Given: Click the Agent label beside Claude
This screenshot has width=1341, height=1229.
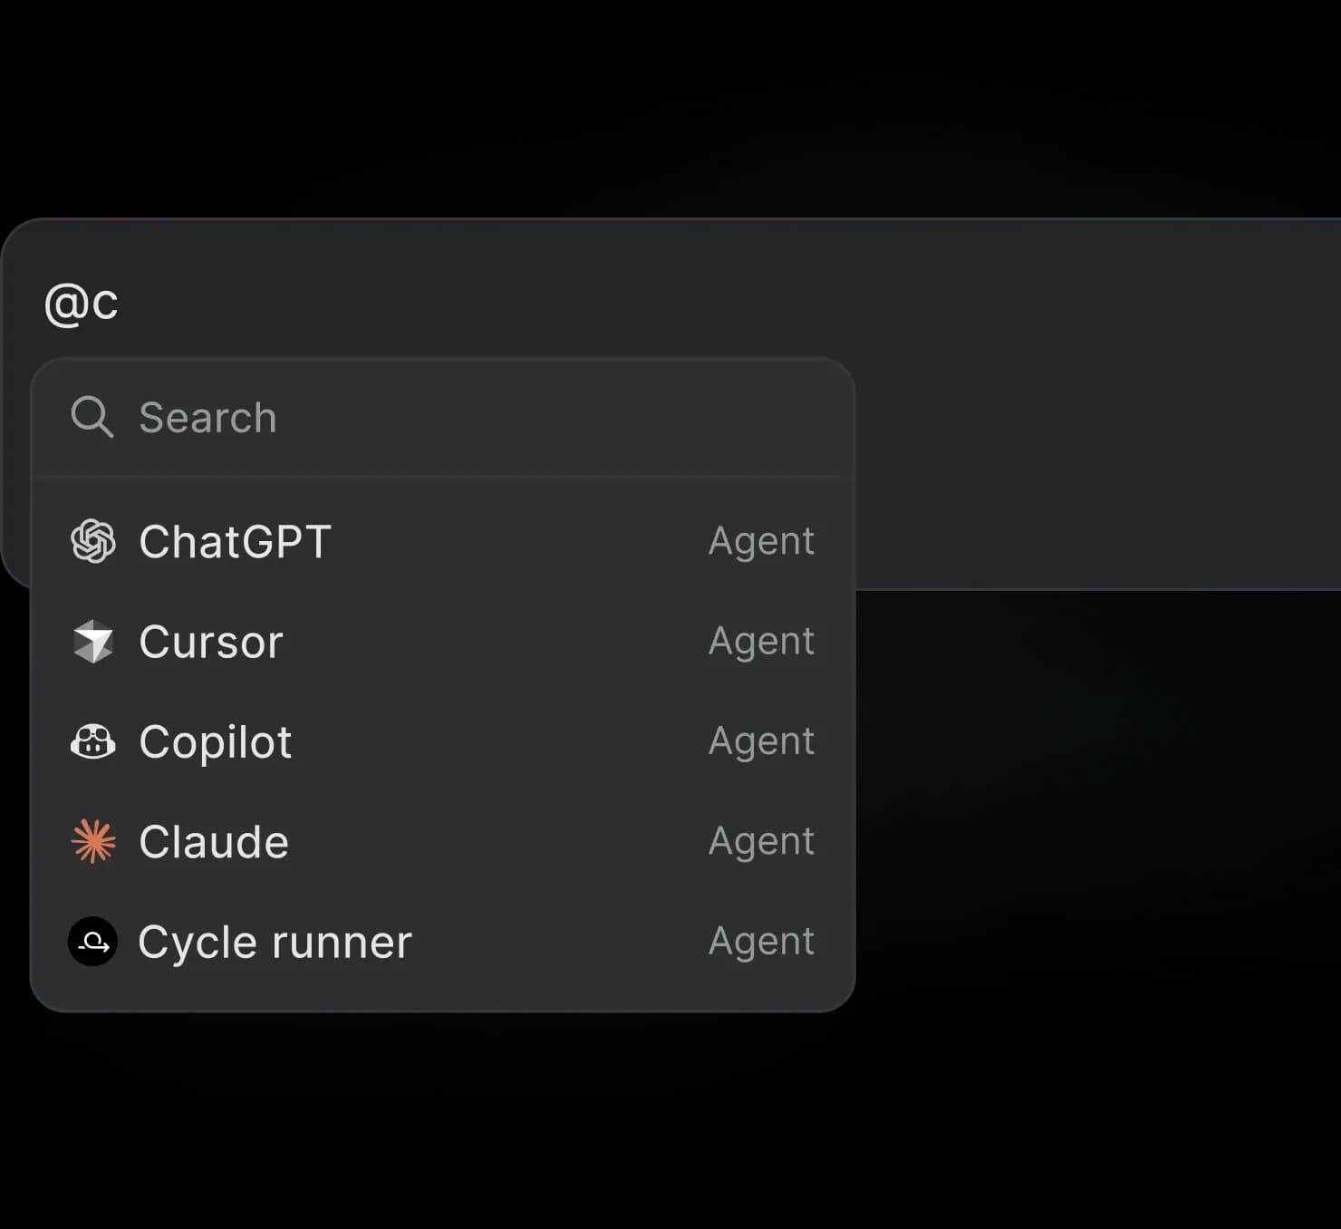Looking at the screenshot, I should point(761,841).
